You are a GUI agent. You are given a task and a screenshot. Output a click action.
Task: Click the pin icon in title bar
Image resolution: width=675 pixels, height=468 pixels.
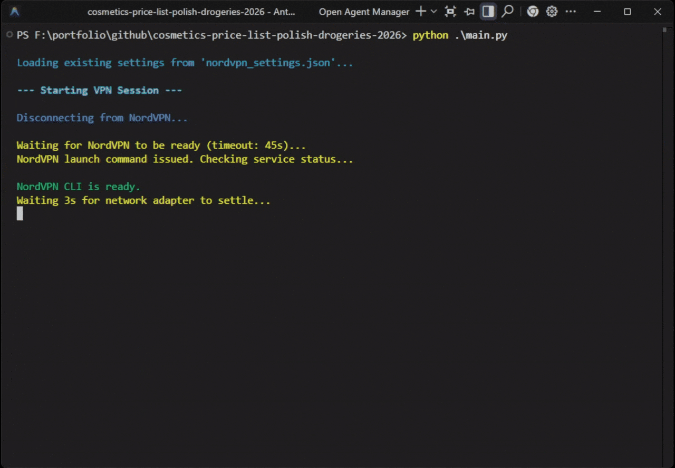point(469,12)
